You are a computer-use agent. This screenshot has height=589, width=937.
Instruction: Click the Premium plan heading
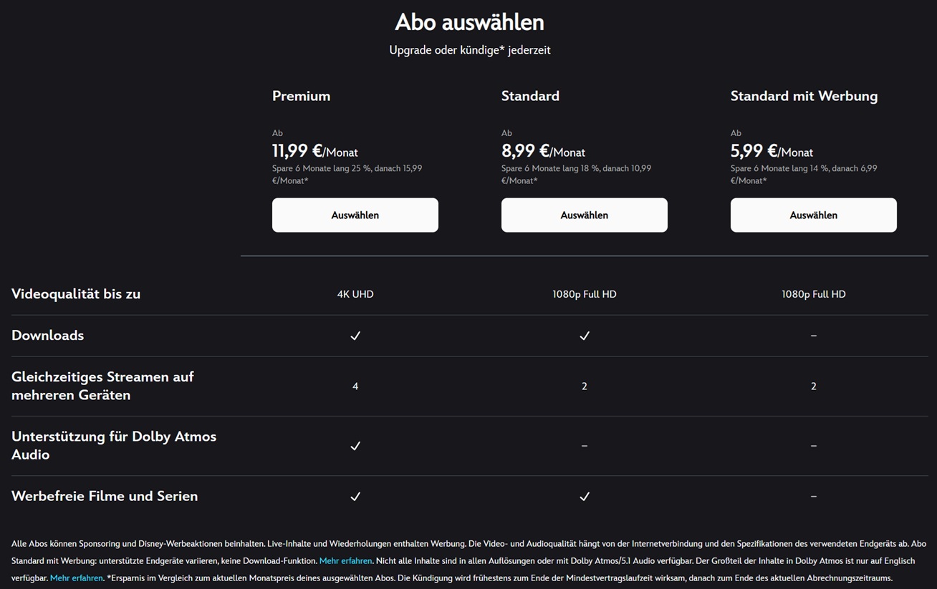pyautogui.click(x=301, y=96)
